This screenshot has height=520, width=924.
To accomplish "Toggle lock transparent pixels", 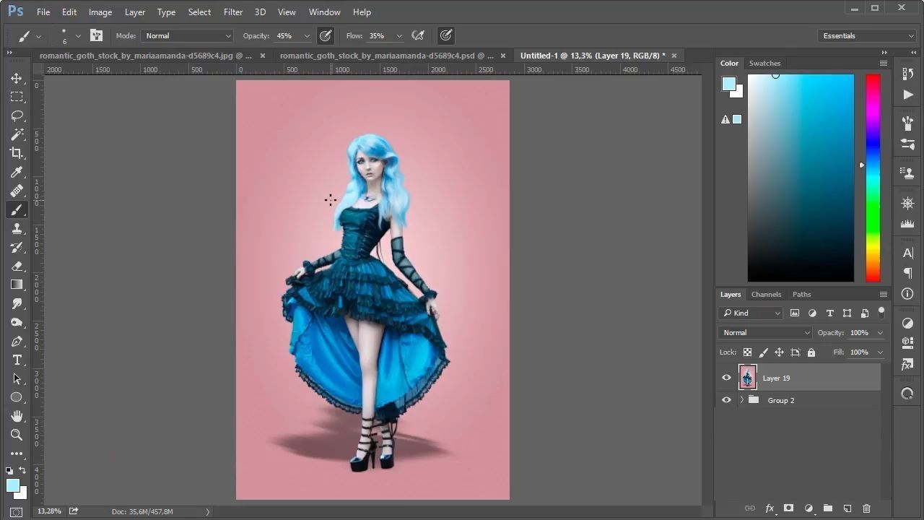I will 747,352.
